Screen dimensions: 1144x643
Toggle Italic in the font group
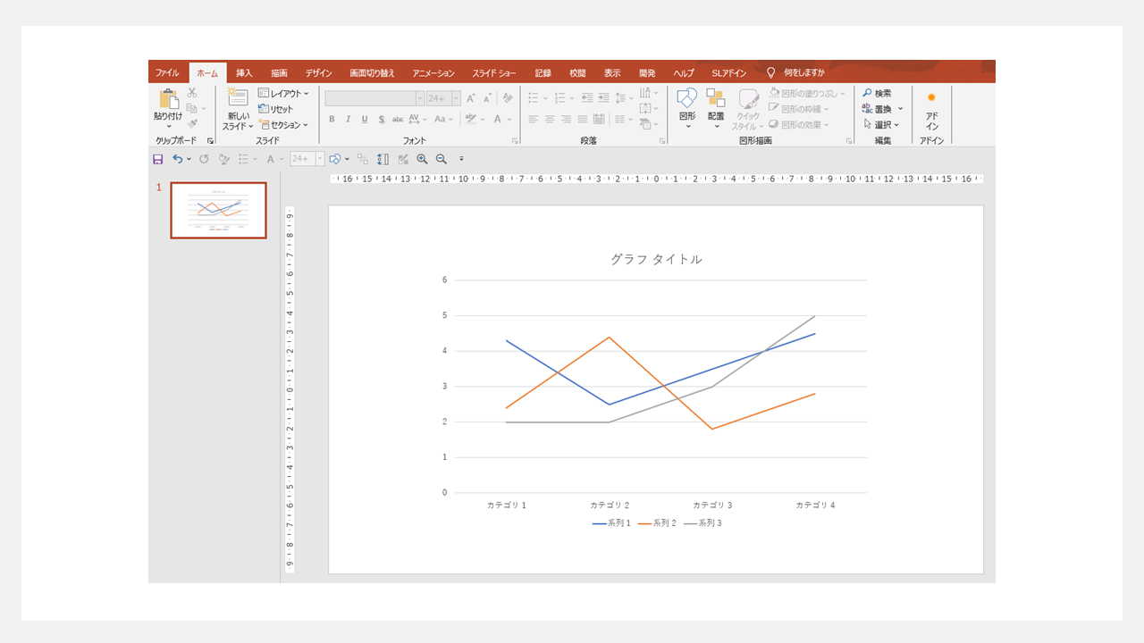pyautogui.click(x=348, y=119)
